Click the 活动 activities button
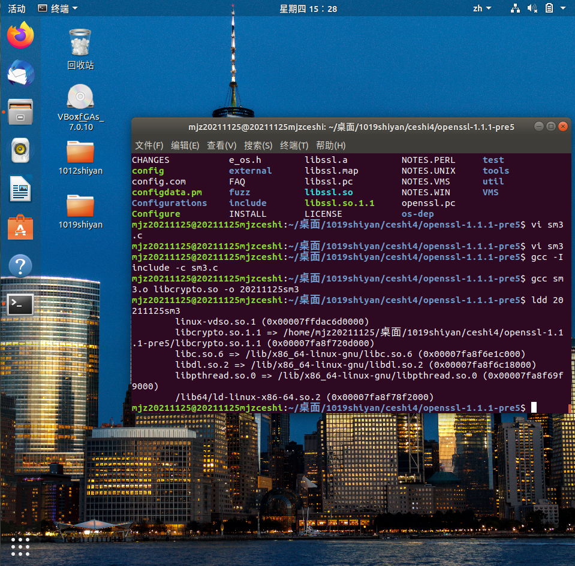The width and height of the screenshot is (575, 566). click(x=17, y=8)
